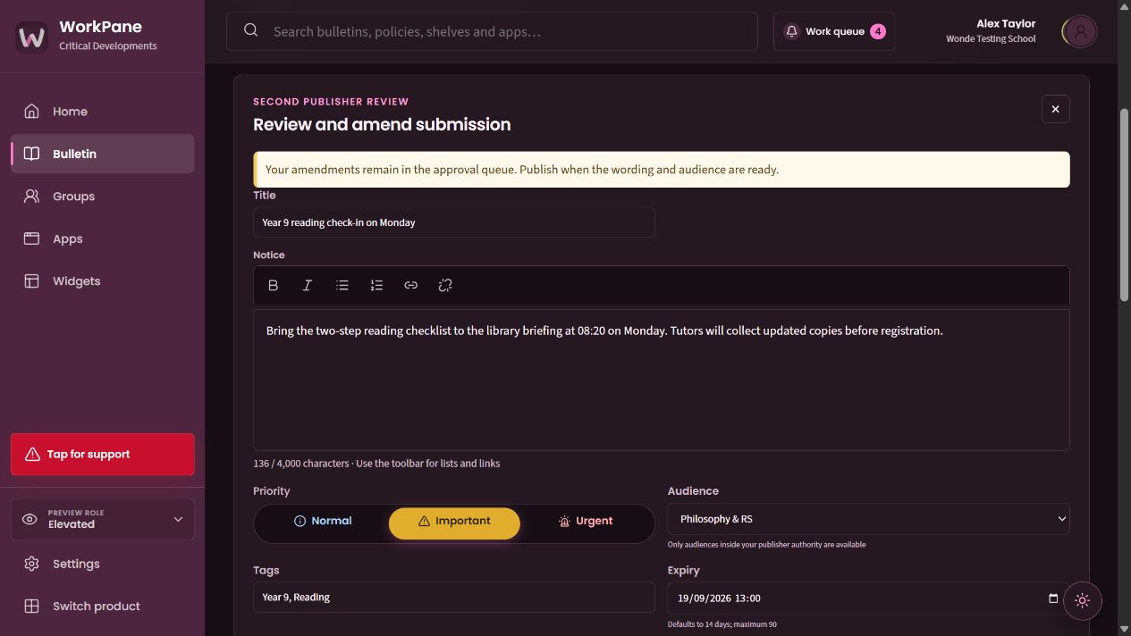Open the expiry date calendar picker
Image resolution: width=1131 pixels, height=636 pixels.
[x=1053, y=598]
